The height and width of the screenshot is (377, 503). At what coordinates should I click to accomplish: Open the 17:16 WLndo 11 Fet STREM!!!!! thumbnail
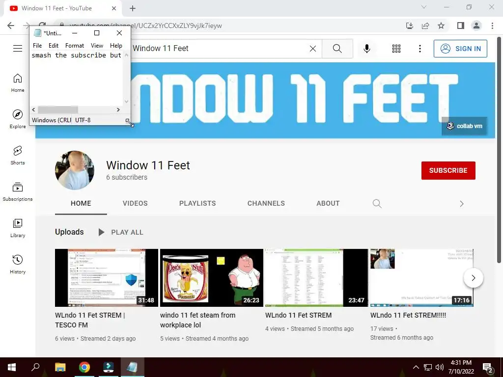point(421,278)
